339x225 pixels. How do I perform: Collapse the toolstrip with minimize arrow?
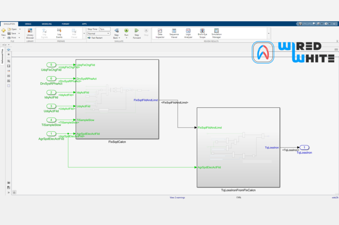[337, 41]
